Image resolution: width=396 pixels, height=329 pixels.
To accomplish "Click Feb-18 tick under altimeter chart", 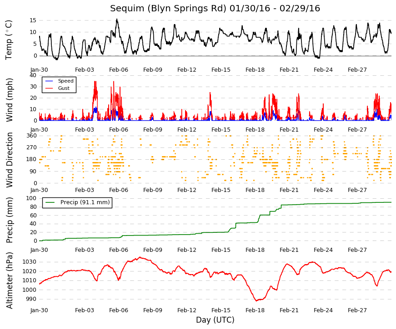I will point(255,310).
